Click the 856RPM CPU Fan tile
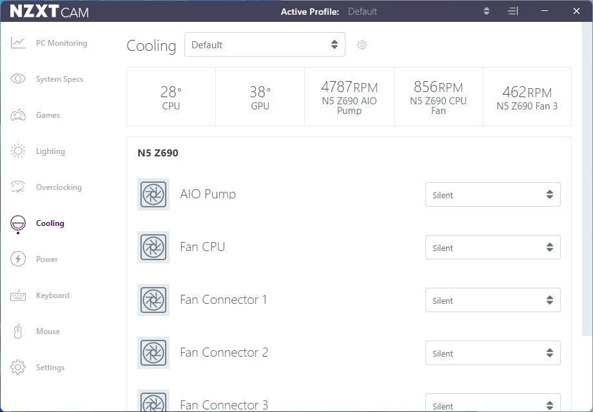 [x=439, y=97]
